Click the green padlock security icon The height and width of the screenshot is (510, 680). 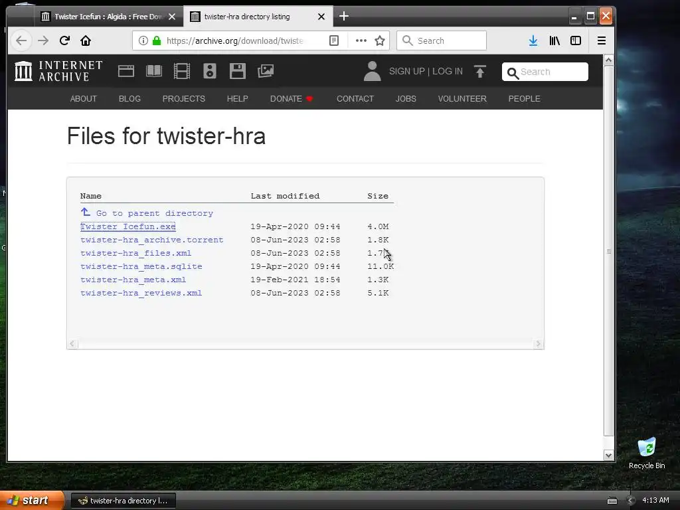(157, 41)
